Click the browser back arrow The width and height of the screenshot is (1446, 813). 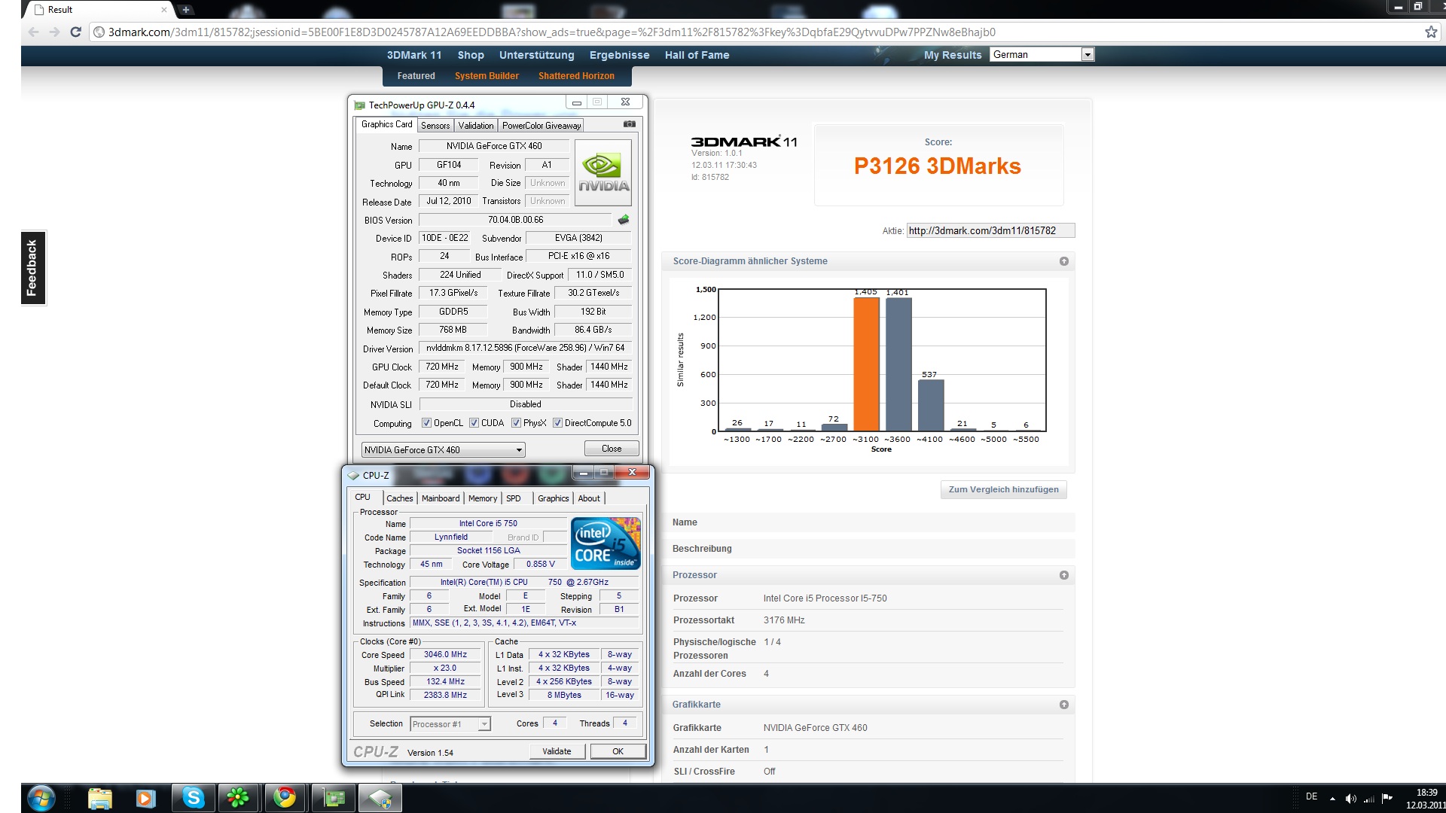coord(33,32)
